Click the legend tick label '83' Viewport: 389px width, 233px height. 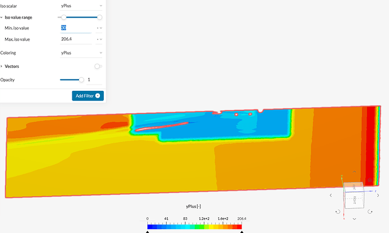pos(185,219)
